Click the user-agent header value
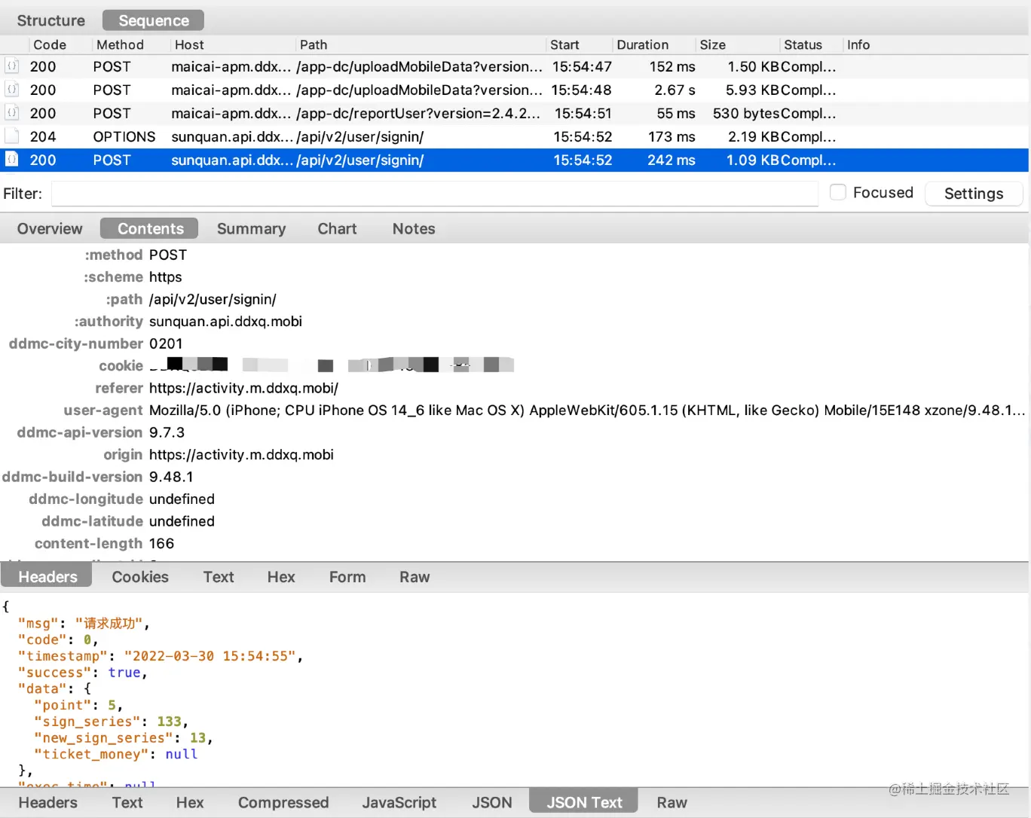Viewport: 1031px width, 818px height. (587, 410)
